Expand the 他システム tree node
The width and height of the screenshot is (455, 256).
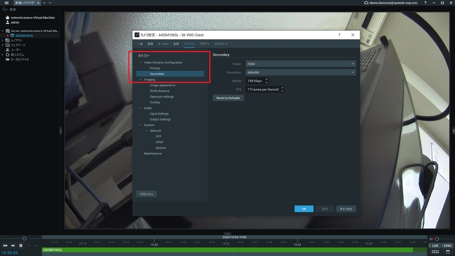click(3, 55)
